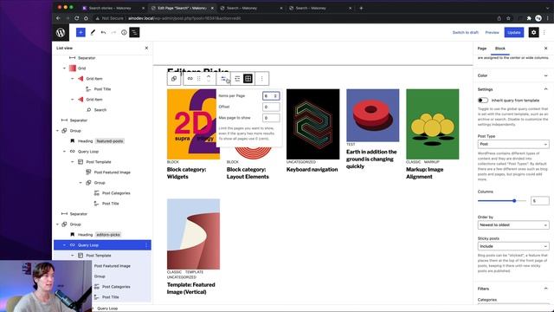Screen dimensions: 554x312
Task: Open the document details info icon
Action: (124, 33)
